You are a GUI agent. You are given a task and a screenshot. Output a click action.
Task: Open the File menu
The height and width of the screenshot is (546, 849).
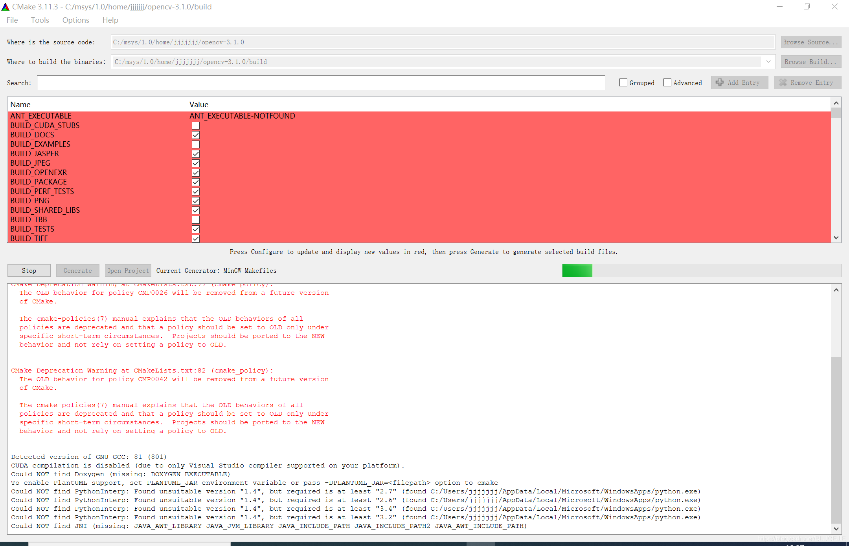pyautogui.click(x=12, y=20)
